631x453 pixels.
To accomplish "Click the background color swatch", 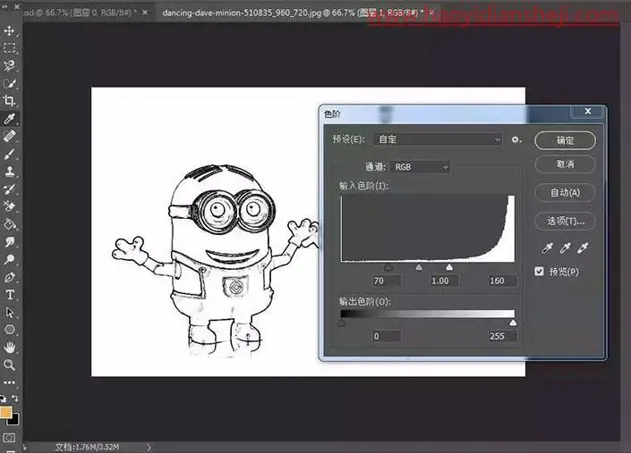I will (14, 421).
